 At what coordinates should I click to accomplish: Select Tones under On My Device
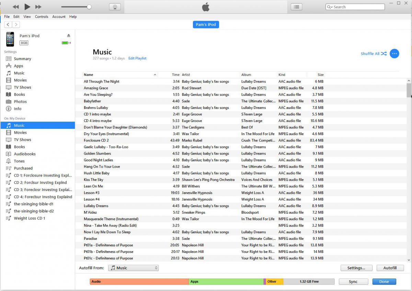point(19,161)
